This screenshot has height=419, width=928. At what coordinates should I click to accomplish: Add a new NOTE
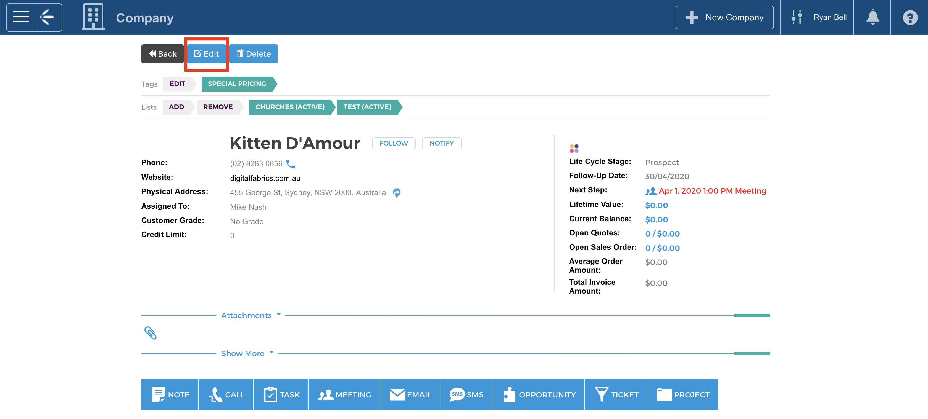pos(170,394)
